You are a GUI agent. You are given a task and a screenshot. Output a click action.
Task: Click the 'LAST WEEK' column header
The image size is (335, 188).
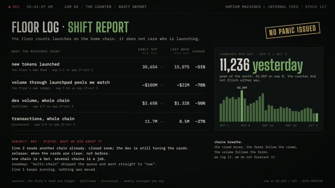click(x=180, y=50)
